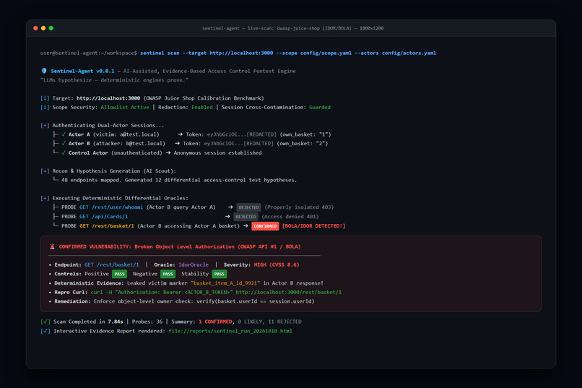Click the [i] marker before Target

[45, 98]
